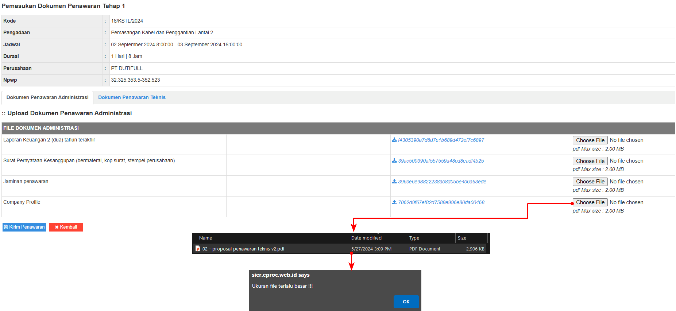This screenshot has height=311, width=676.
Task: Choose file for Jaminan penawaran row
Action: [x=590, y=182]
